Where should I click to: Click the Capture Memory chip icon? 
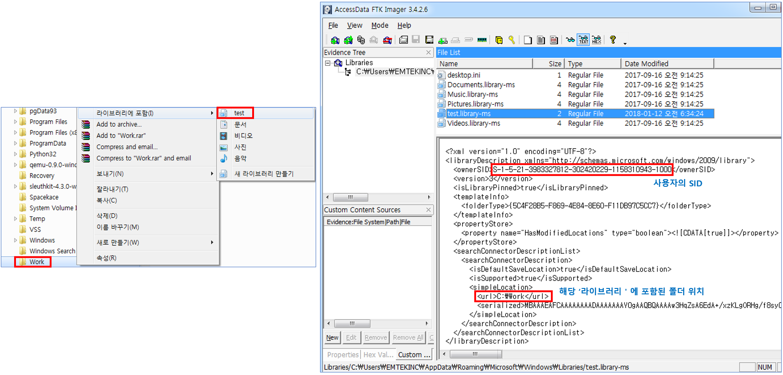[482, 40]
